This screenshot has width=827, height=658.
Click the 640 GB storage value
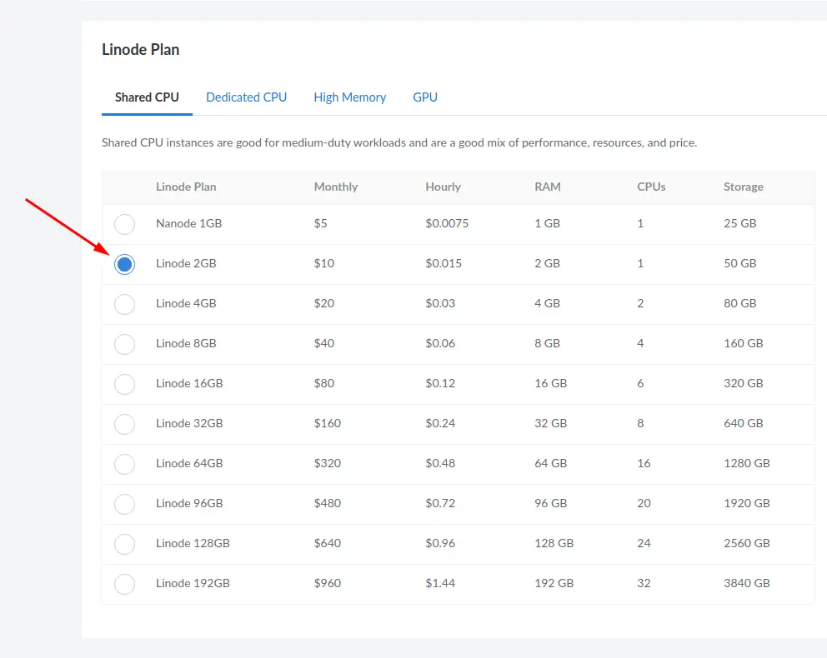click(744, 424)
